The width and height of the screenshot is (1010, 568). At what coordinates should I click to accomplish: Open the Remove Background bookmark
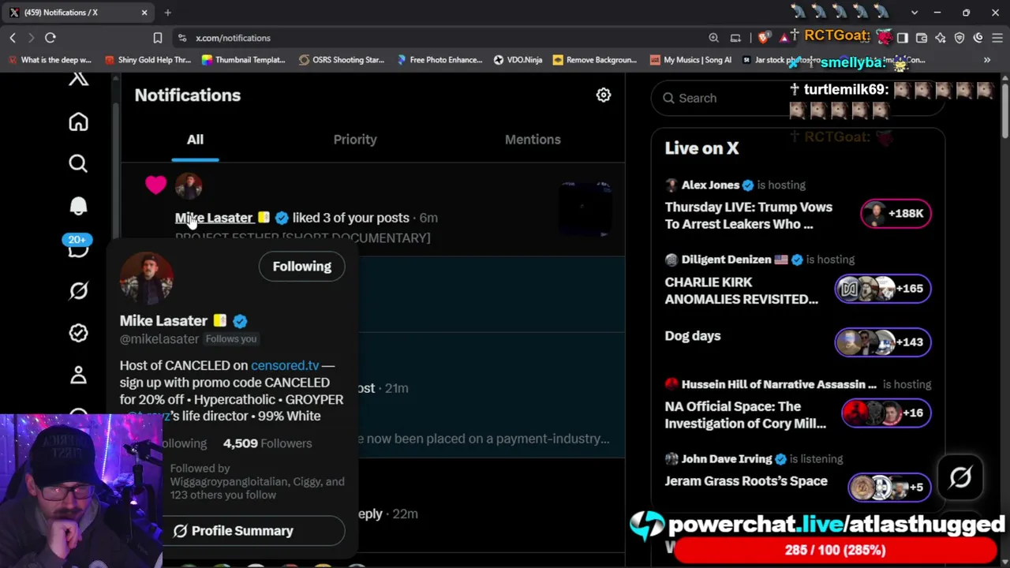(x=595, y=60)
